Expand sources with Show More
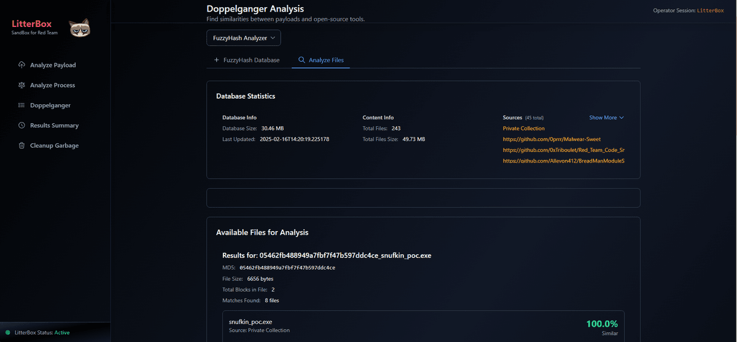 (606, 118)
